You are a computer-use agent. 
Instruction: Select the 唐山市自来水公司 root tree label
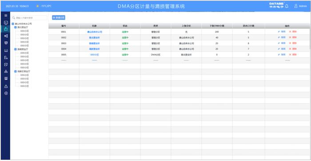pyautogui.click(x=23, y=24)
